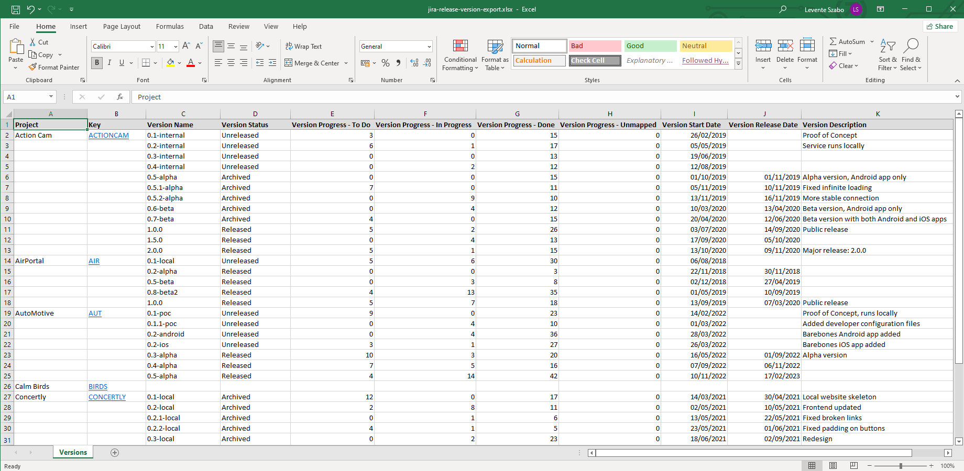Increase font size with the large A icon
This screenshot has height=471, width=964.
[187, 46]
